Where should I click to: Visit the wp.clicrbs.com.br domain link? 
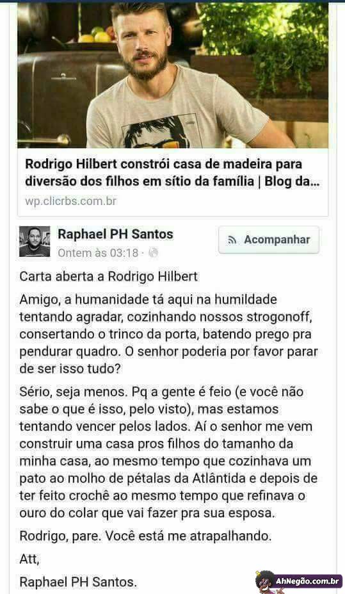(71, 201)
